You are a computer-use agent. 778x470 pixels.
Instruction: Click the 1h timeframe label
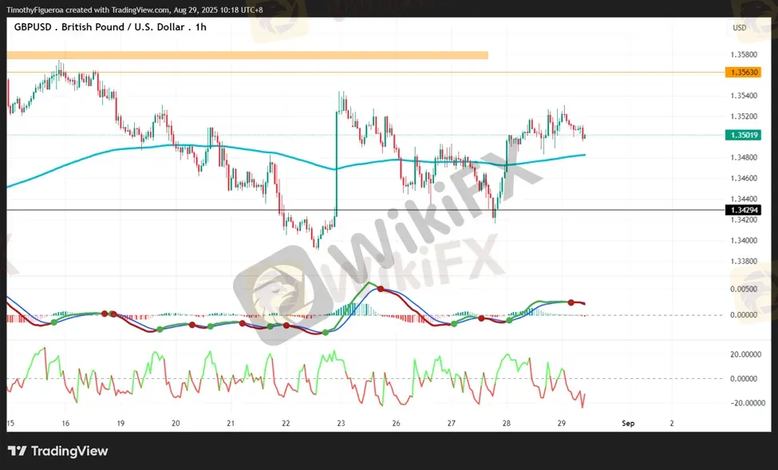click(200, 27)
